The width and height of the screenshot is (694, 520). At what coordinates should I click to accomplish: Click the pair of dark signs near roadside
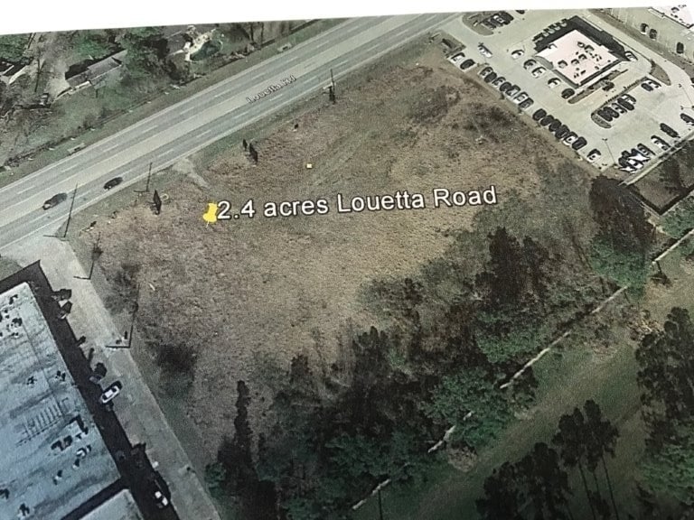coord(250,151)
